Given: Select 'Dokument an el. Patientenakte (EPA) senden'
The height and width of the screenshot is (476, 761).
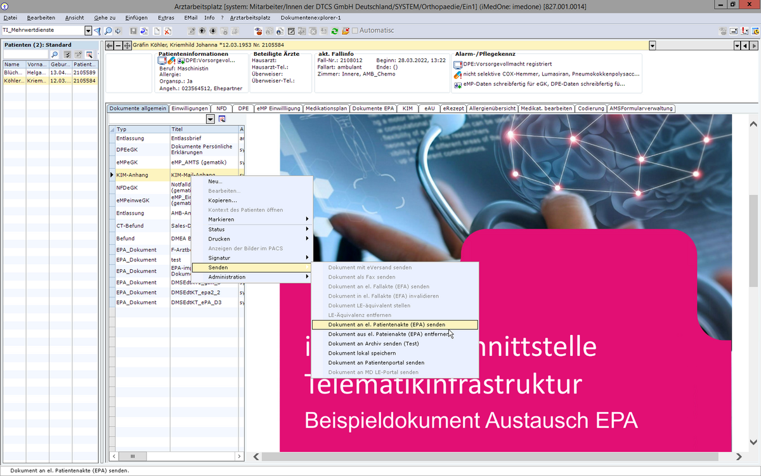Looking at the screenshot, I should coord(386,324).
